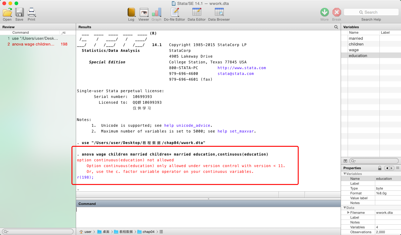This screenshot has width=401, height=235.
Task: Minimize the Stata window with yellow button
Action: coord(10,3)
